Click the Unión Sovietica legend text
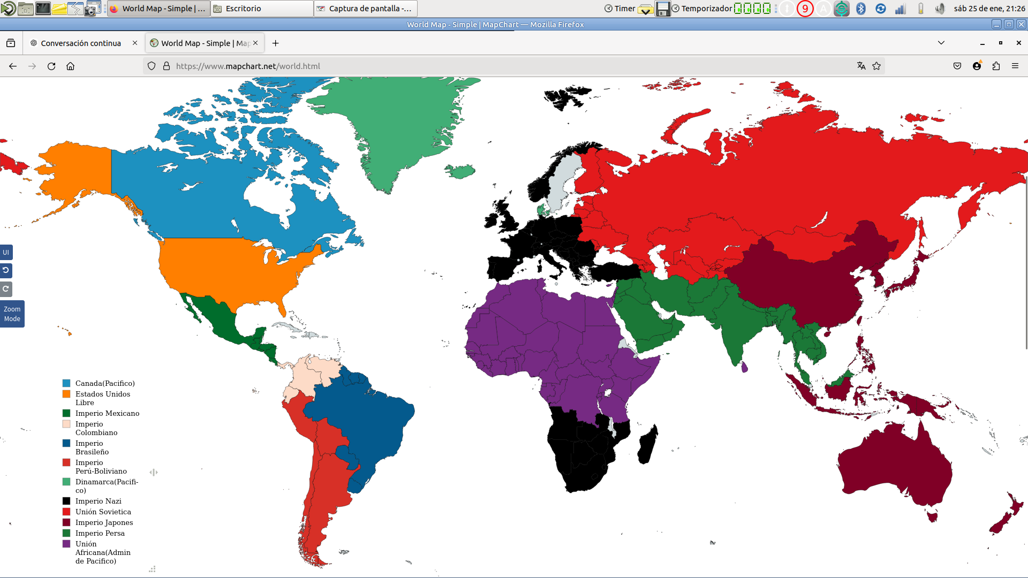The height and width of the screenshot is (578, 1028). (103, 512)
